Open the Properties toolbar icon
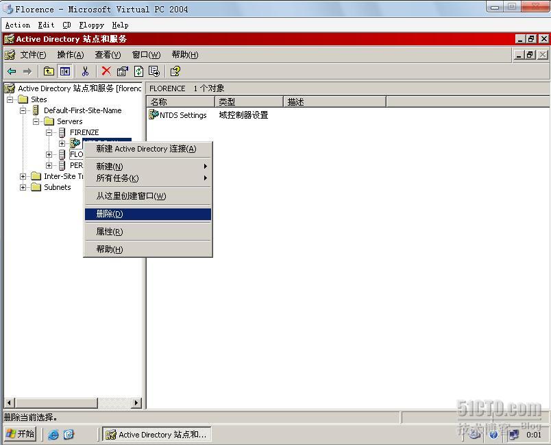Viewport: 551px width, 445px height. pyautogui.click(x=122, y=71)
